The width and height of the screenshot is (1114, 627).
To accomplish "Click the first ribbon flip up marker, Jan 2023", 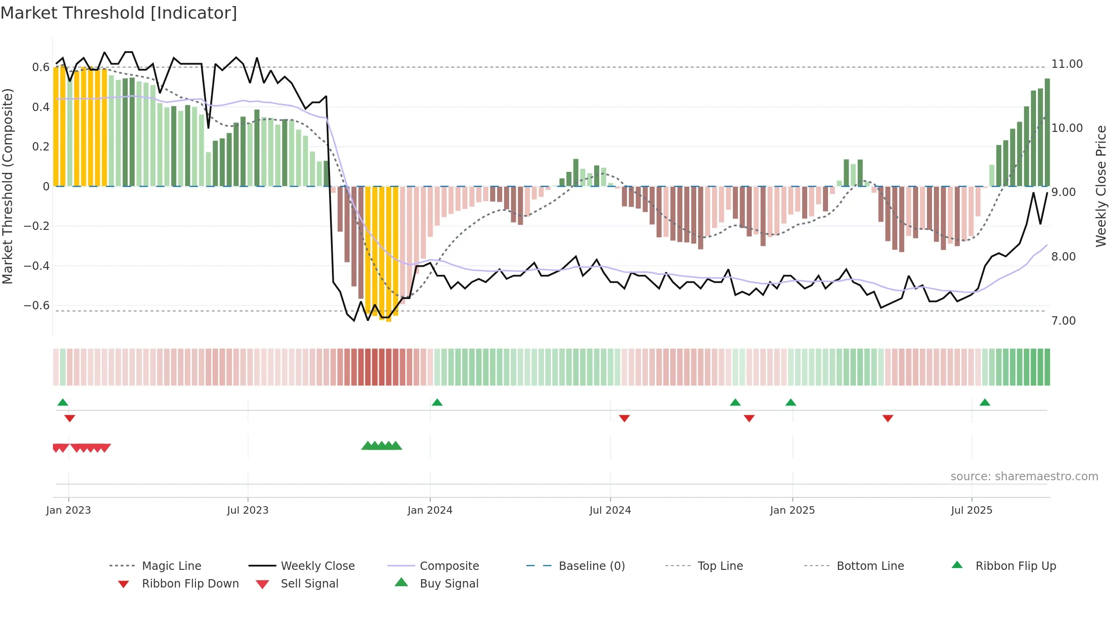I will [x=63, y=402].
